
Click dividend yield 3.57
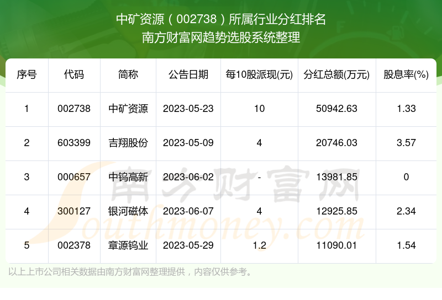pyautogui.click(x=406, y=143)
